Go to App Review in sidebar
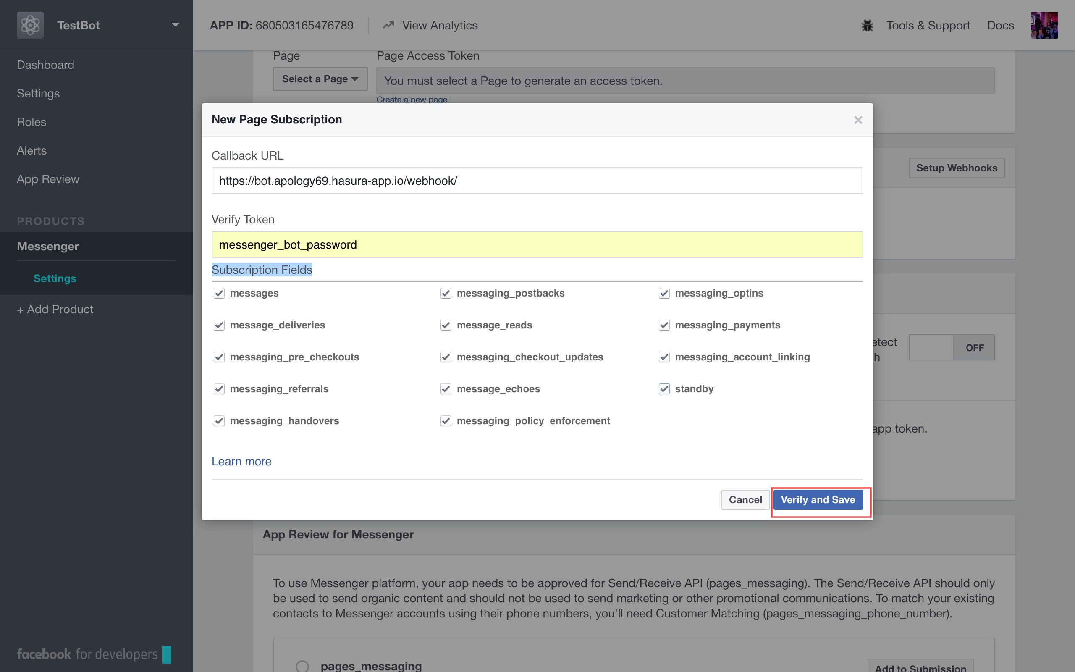 point(48,179)
